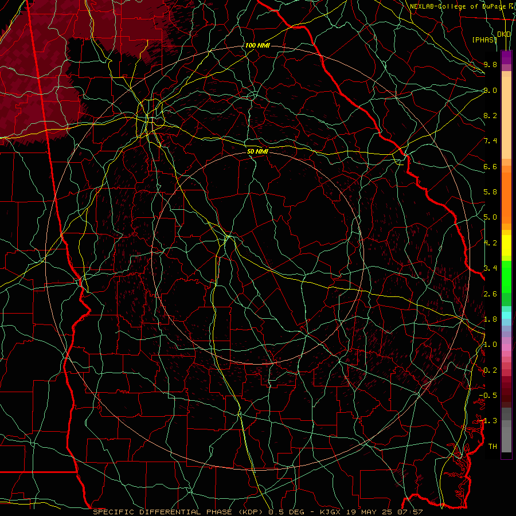Click the 3.4 scale value

click(490, 268)
